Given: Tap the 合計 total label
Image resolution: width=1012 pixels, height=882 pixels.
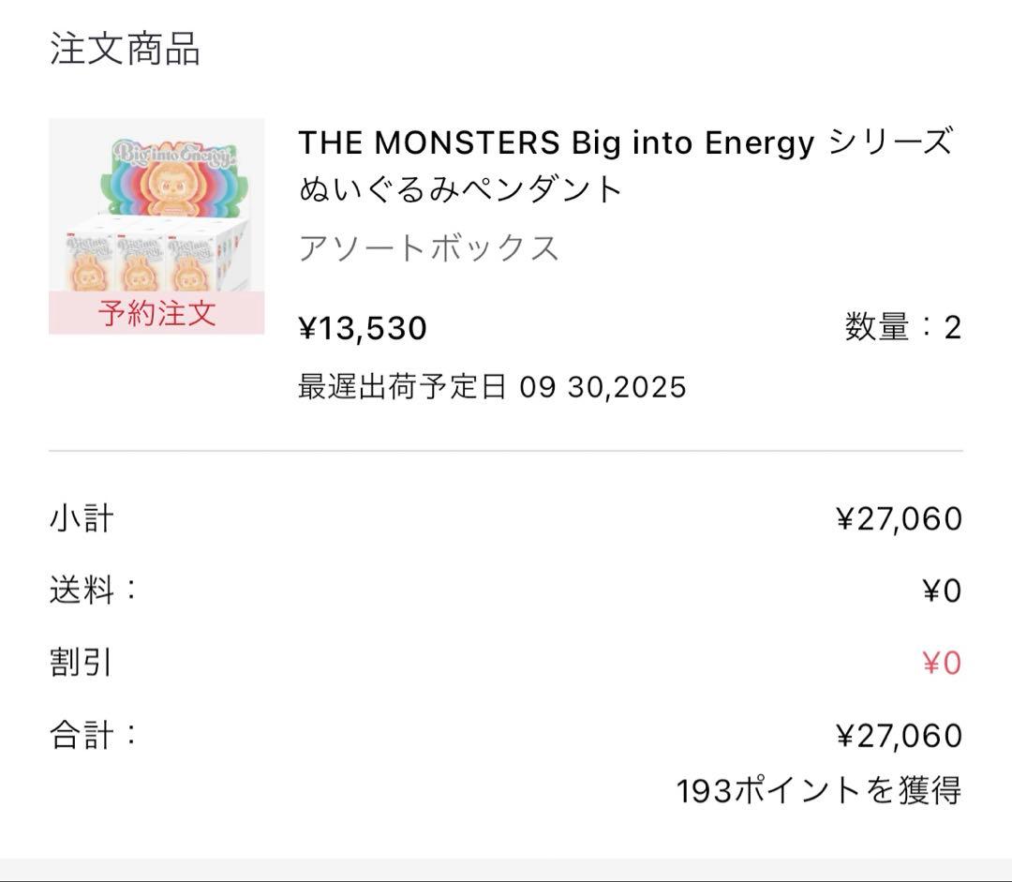Looking at the screenshot, I should [93, 735].
